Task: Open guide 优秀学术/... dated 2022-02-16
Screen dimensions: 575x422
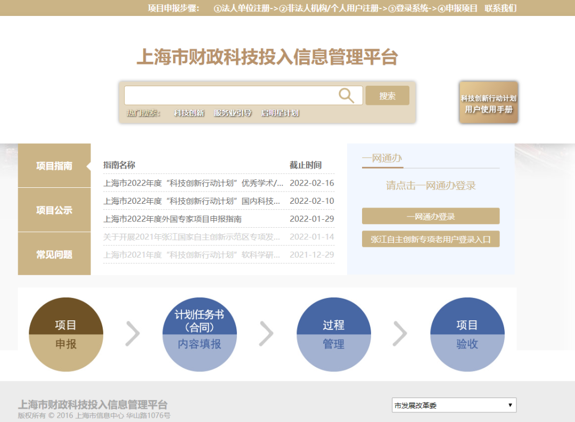Action: (193, 183)
